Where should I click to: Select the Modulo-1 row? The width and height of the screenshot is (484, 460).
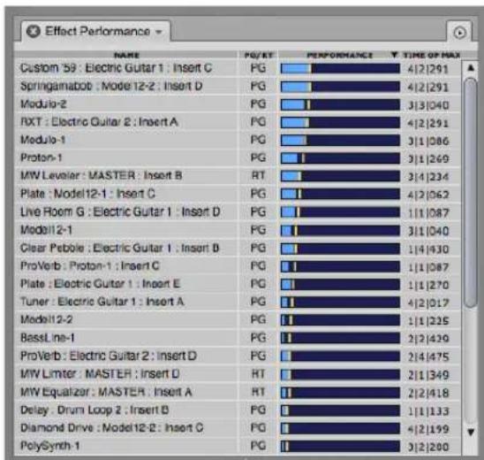point(238,140)
